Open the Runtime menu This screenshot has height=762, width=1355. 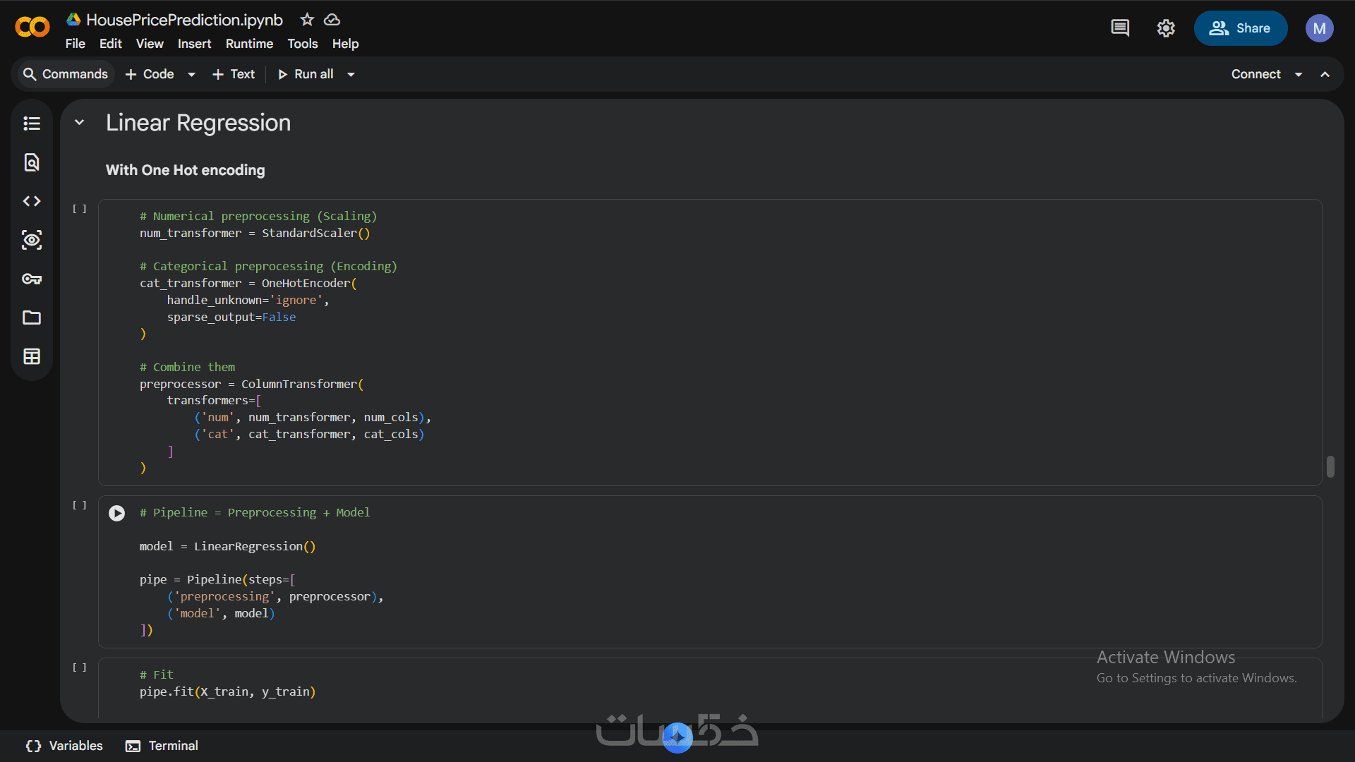(x=249, y=44)
